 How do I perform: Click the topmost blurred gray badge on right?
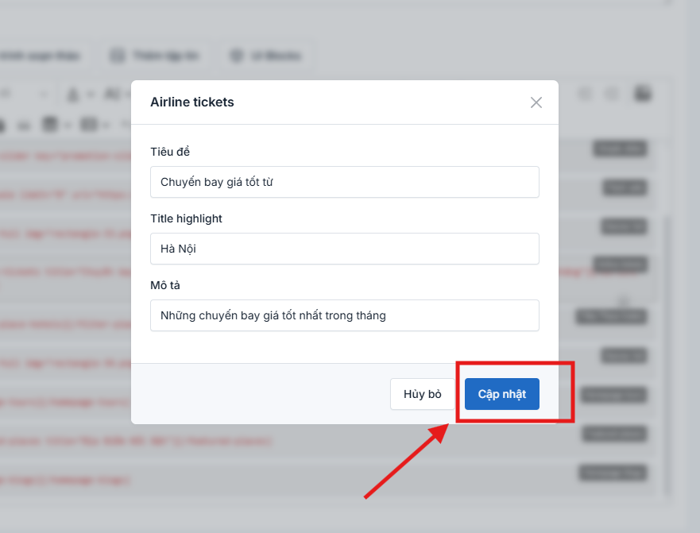tap(620, 149)
